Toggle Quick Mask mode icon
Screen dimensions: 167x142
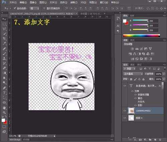pos(4,127)
